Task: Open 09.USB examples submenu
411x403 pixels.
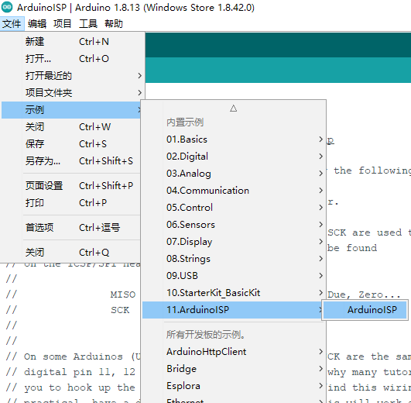Action: (x=234, y=276)
